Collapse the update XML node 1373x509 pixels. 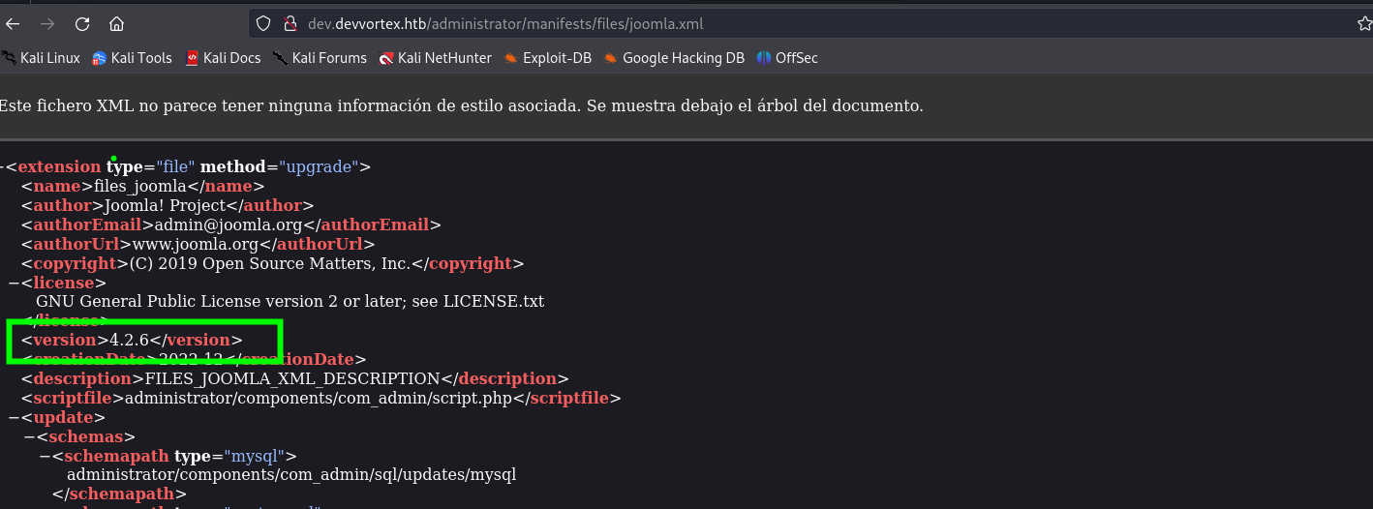pyautogui.click(x=14, y=418)
